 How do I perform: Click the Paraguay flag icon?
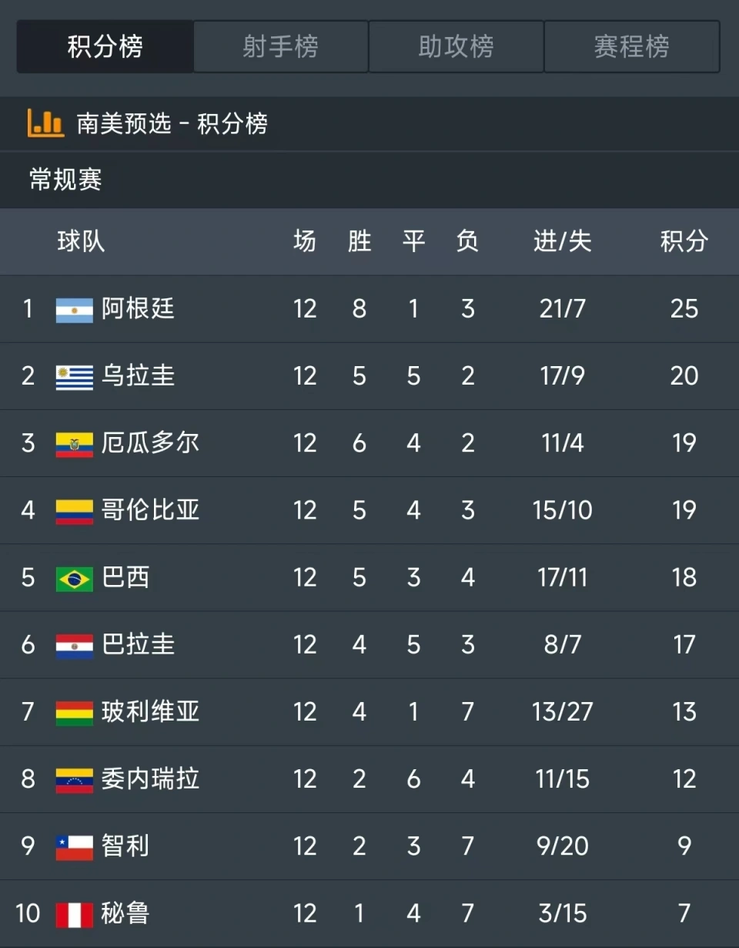(x=74, y=645)
